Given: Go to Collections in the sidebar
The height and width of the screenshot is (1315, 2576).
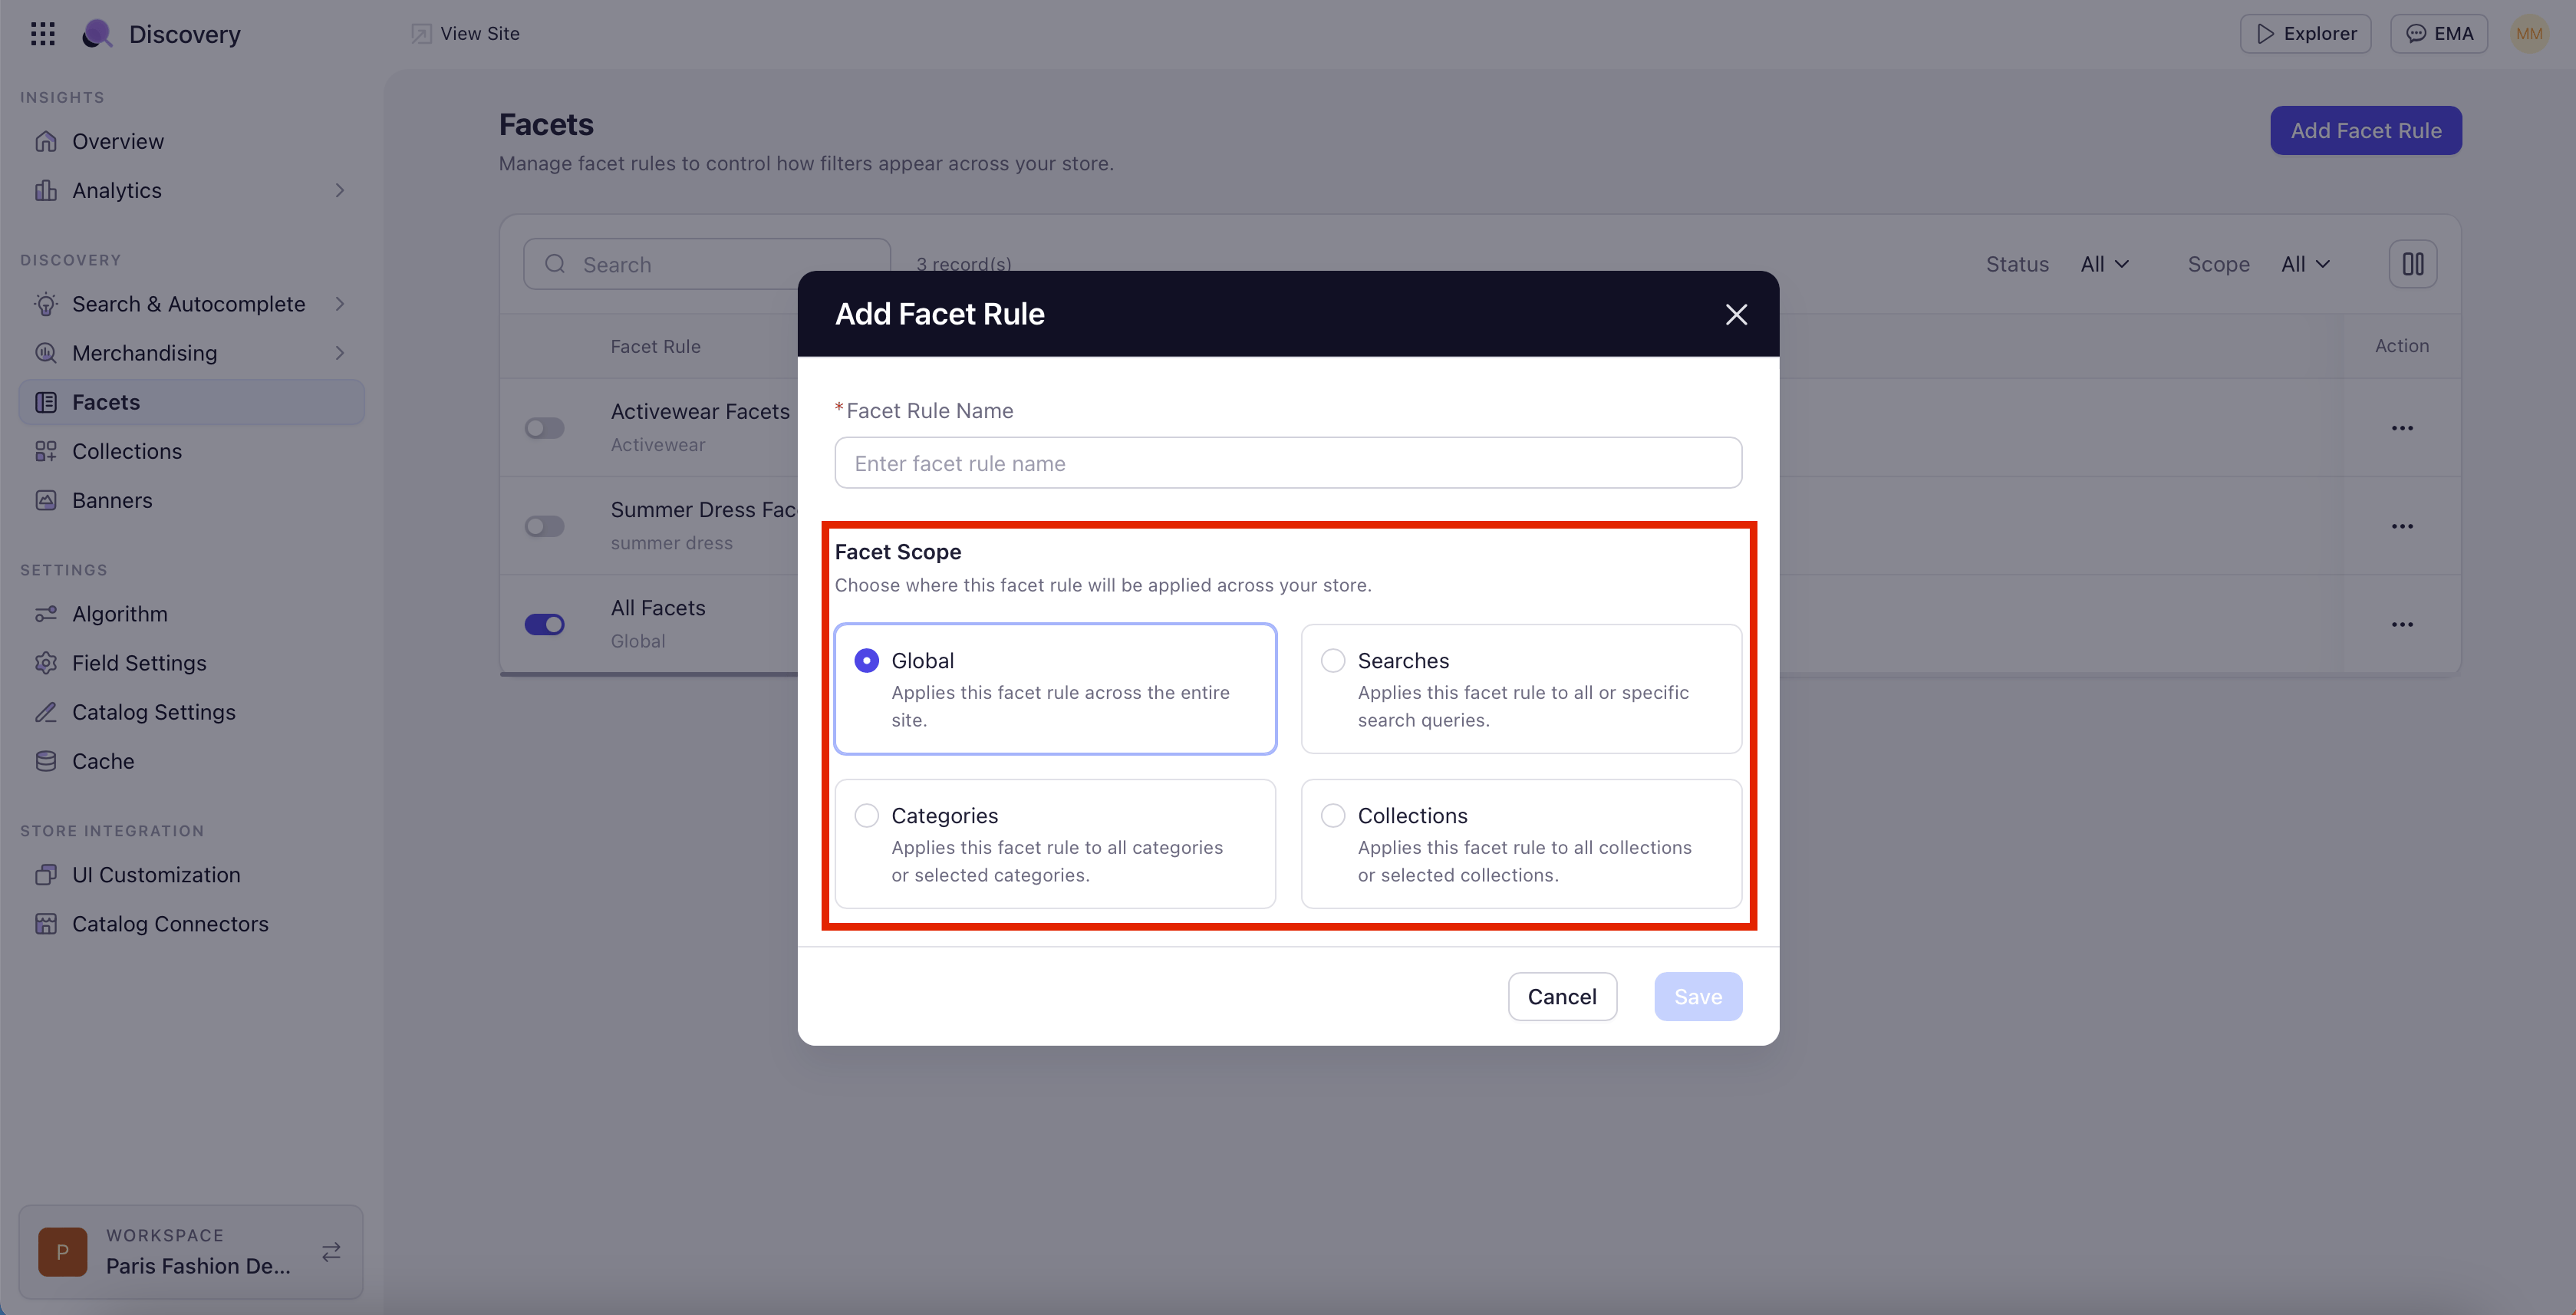Looking at the screenshot, I should (x=192, y=451).
